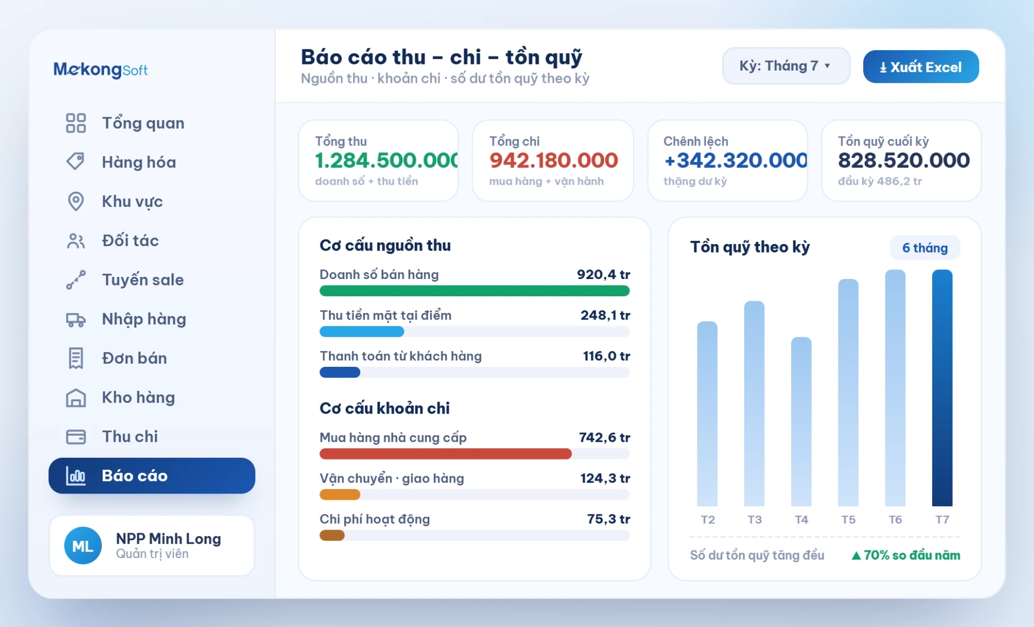Screen dimensions: 1034x627
Task: Select the T7 bar in the chart
Action: (x=942, y=388)
